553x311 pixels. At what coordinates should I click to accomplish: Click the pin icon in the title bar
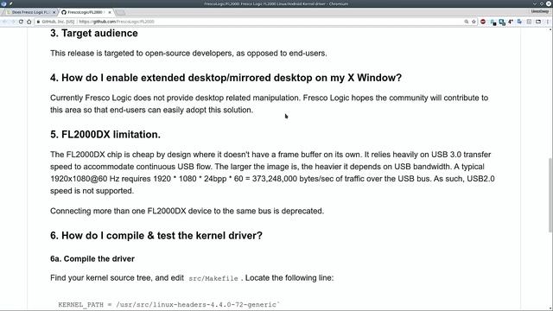coord(11,3)
